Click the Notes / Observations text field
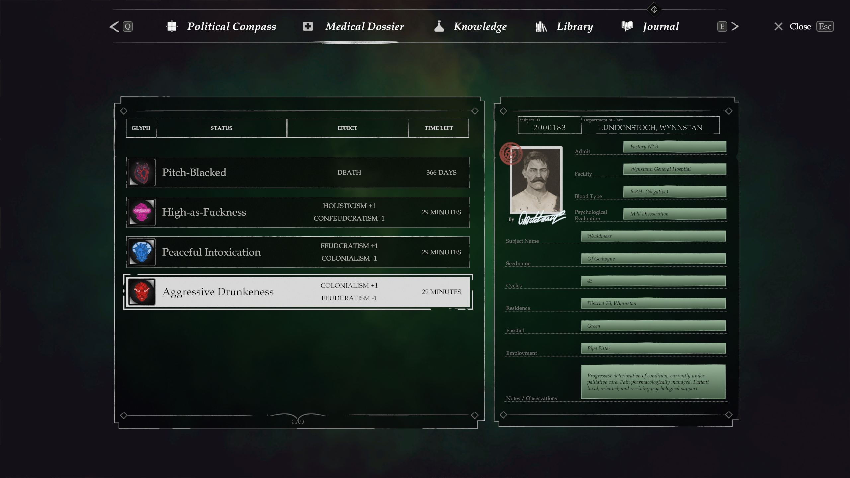850x478 pixels. 653,382
